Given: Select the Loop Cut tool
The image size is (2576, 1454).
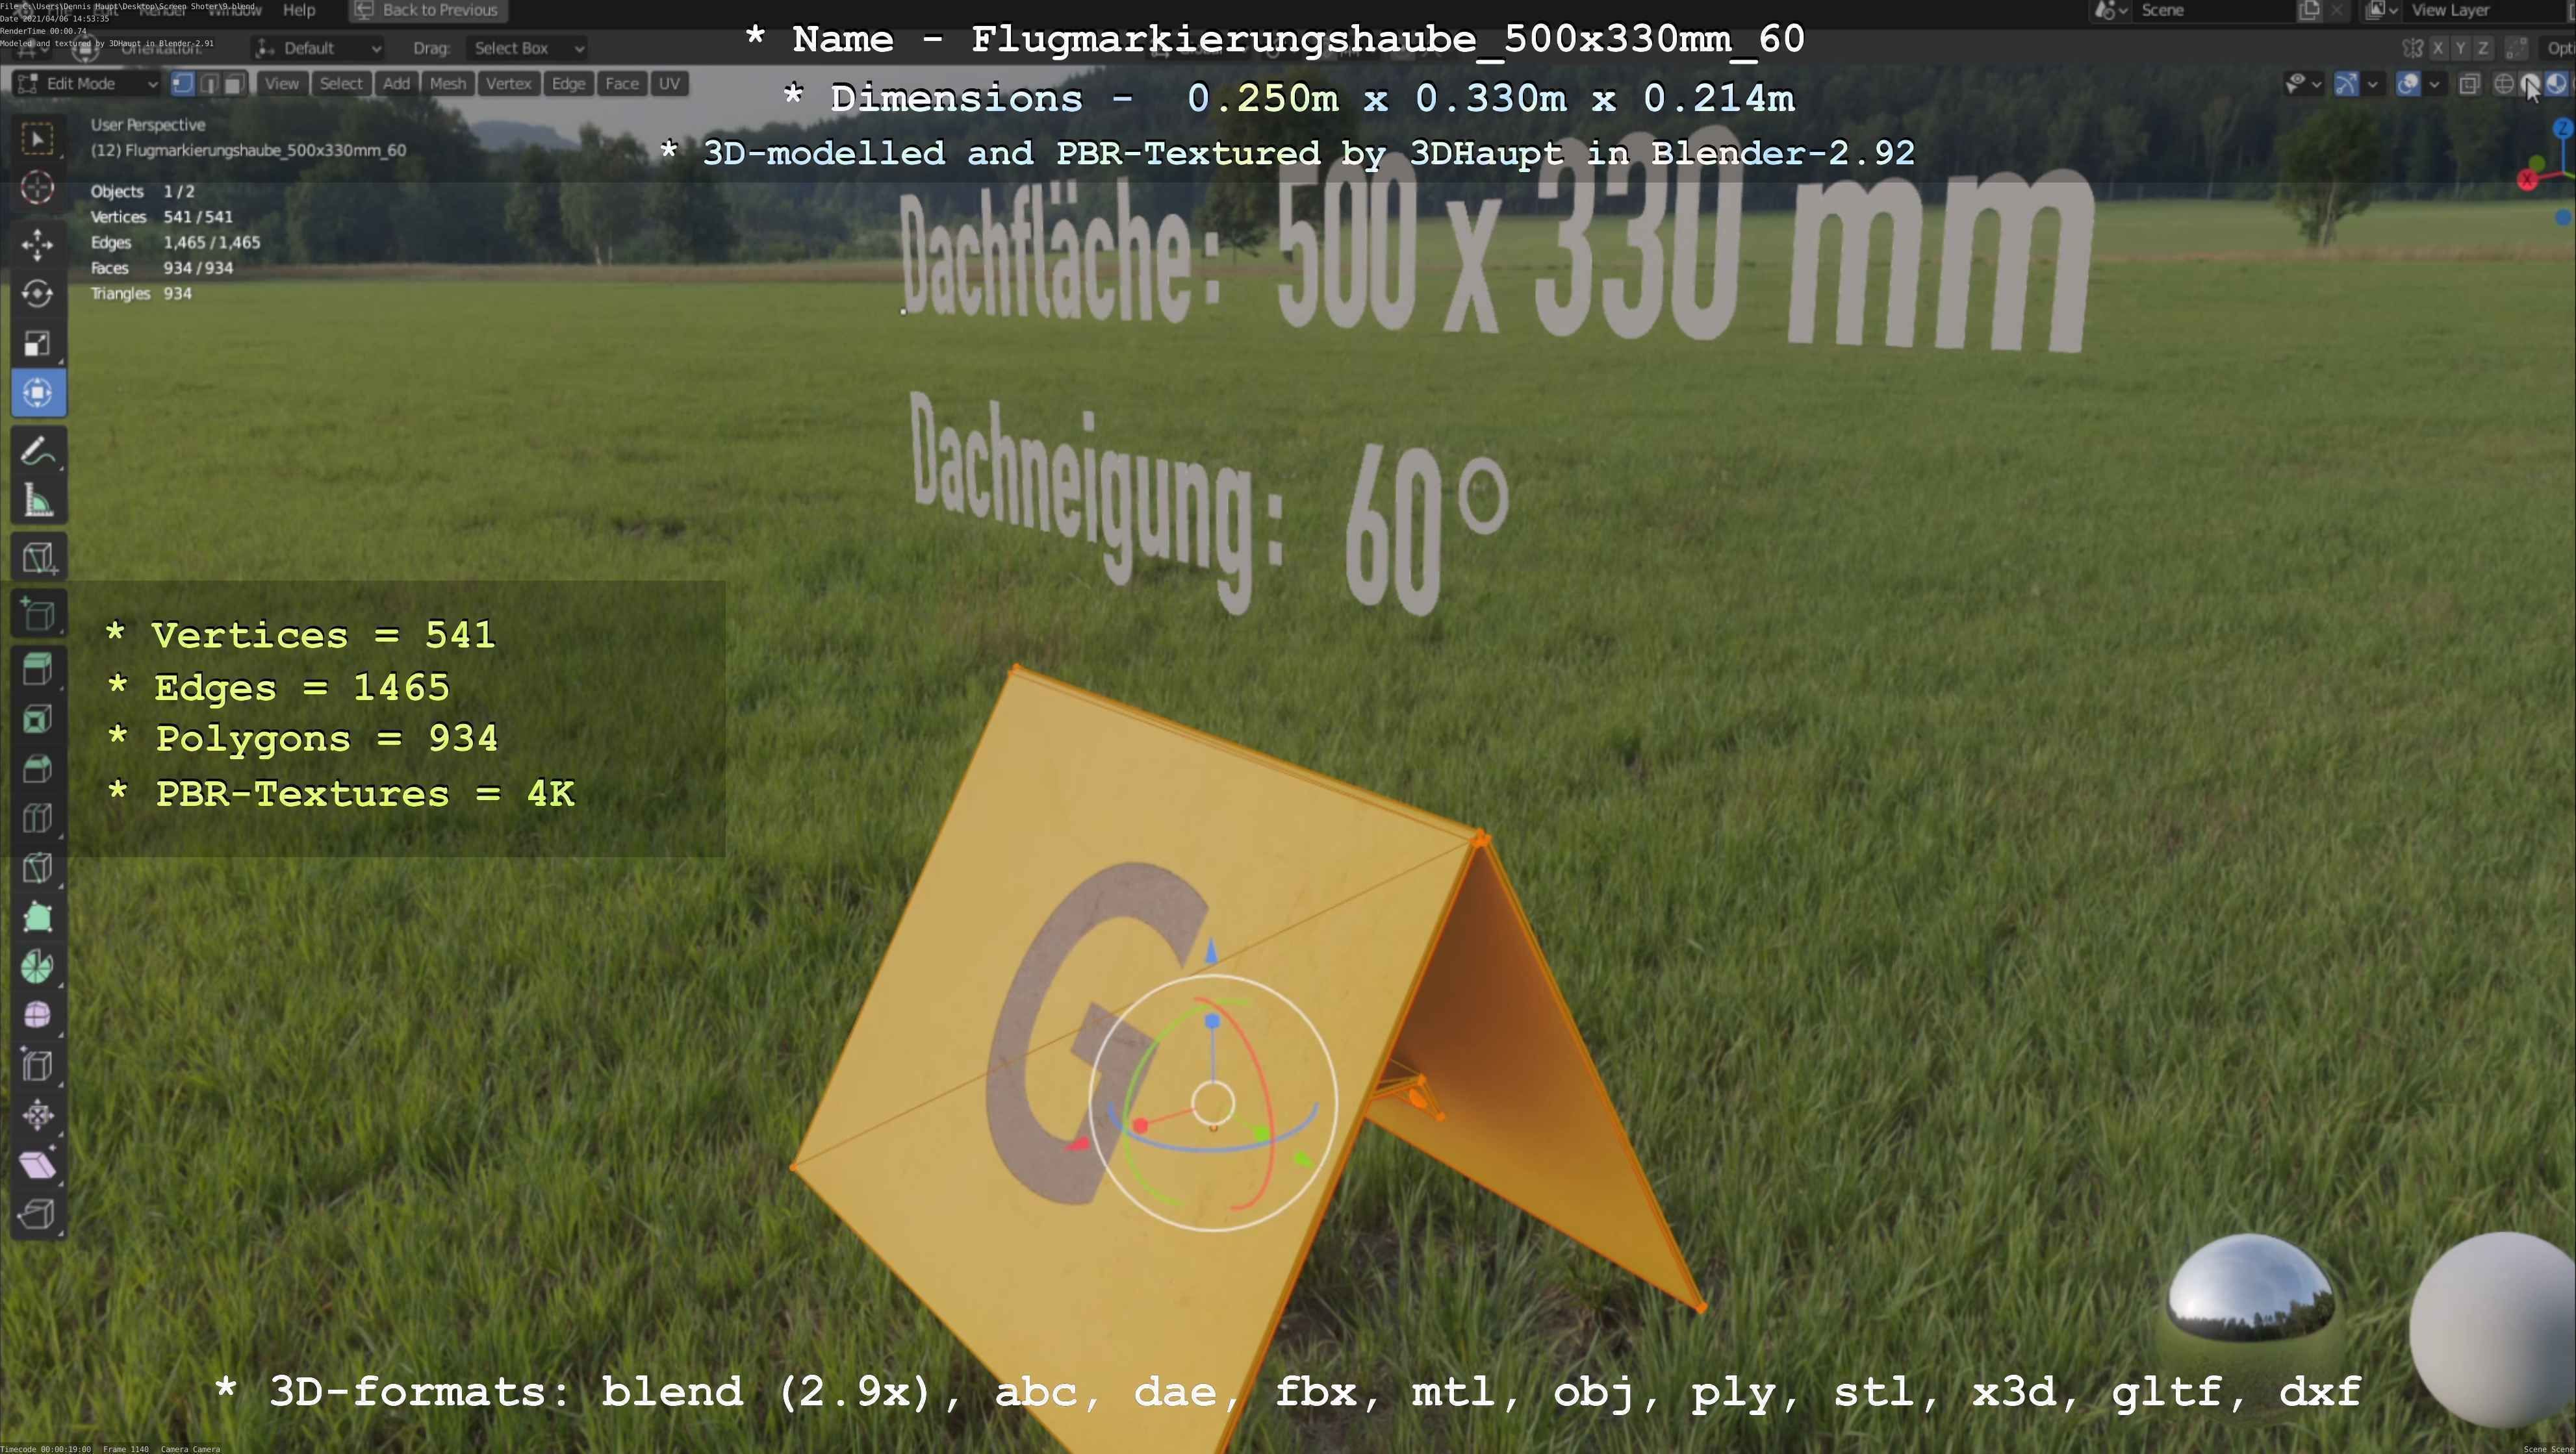Looking at the screenshot, I should [x=38, y=818].
